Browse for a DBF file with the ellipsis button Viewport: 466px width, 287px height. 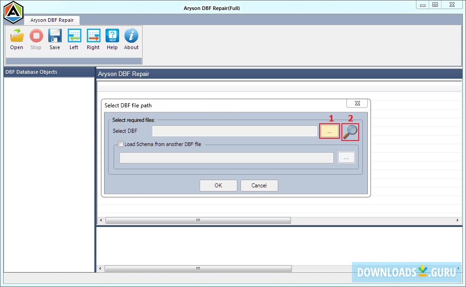click(x=329, y=131)
